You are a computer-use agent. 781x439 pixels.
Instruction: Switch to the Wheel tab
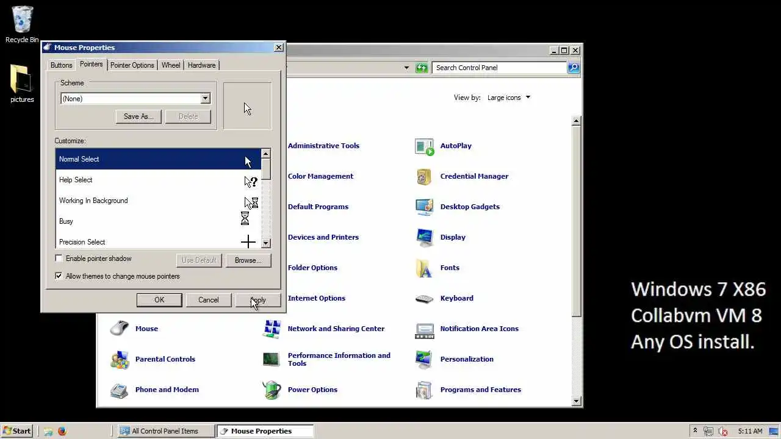point(171,65)
